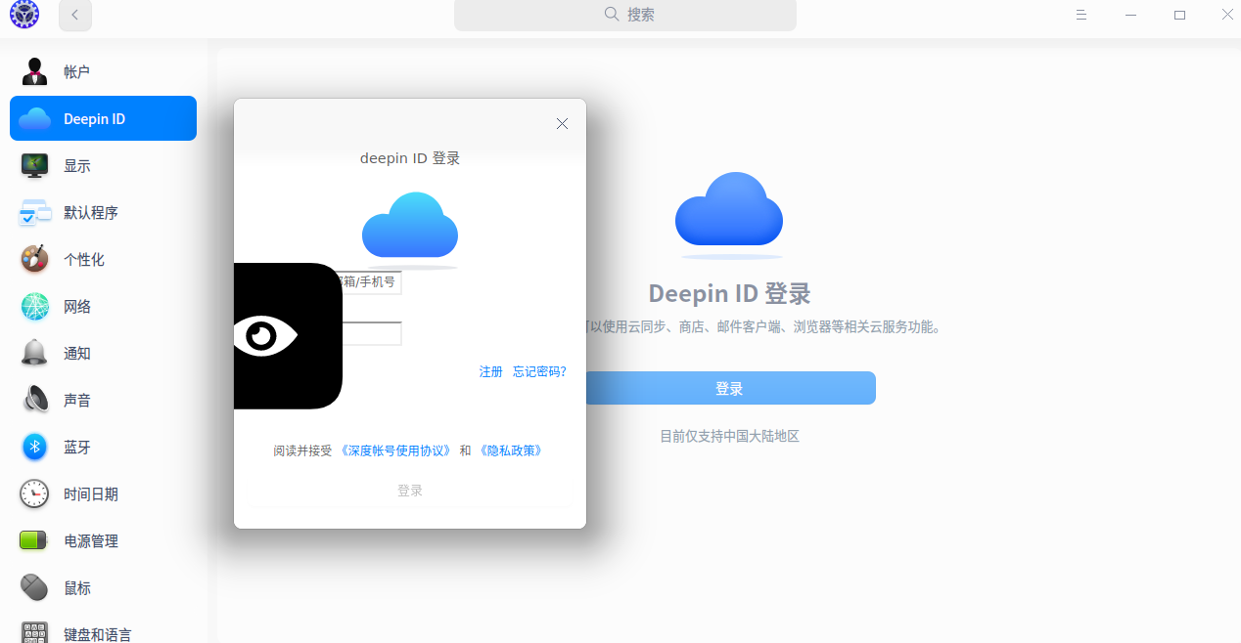Select the 声音 (Sound) speaker icon

click(34, 400)
